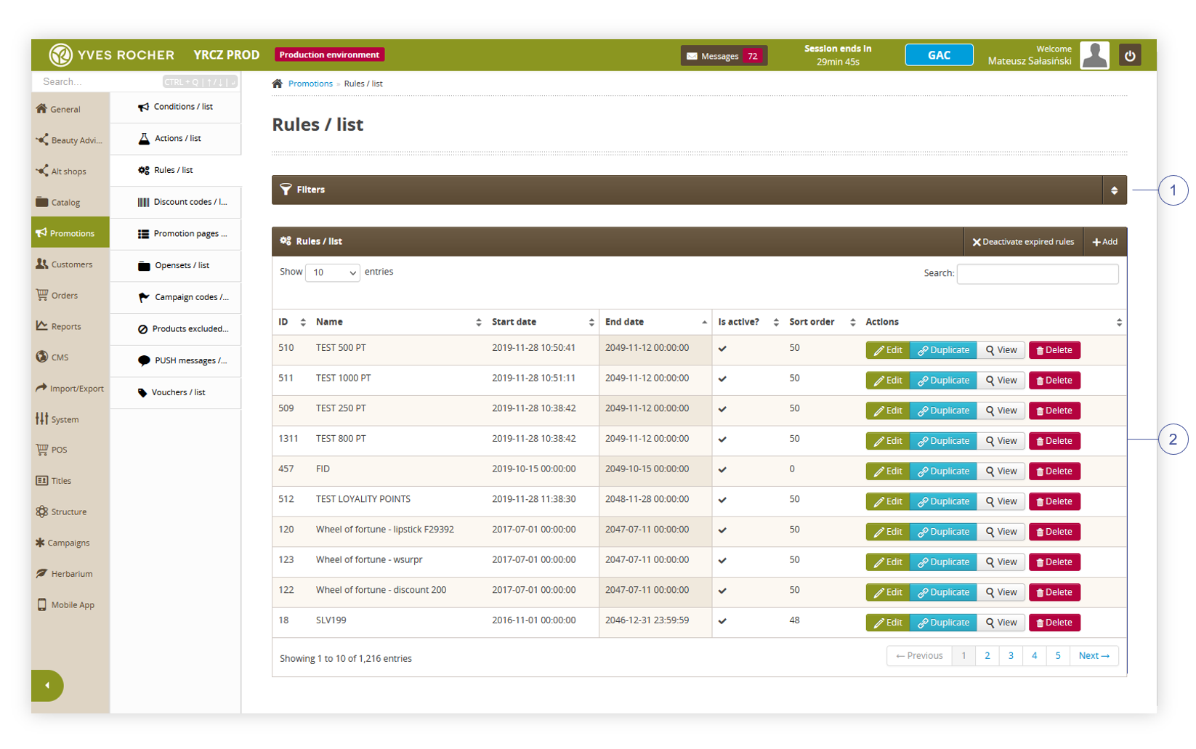
Task: Open Beauty Advisors sidebar section
Action: (70, 140)
